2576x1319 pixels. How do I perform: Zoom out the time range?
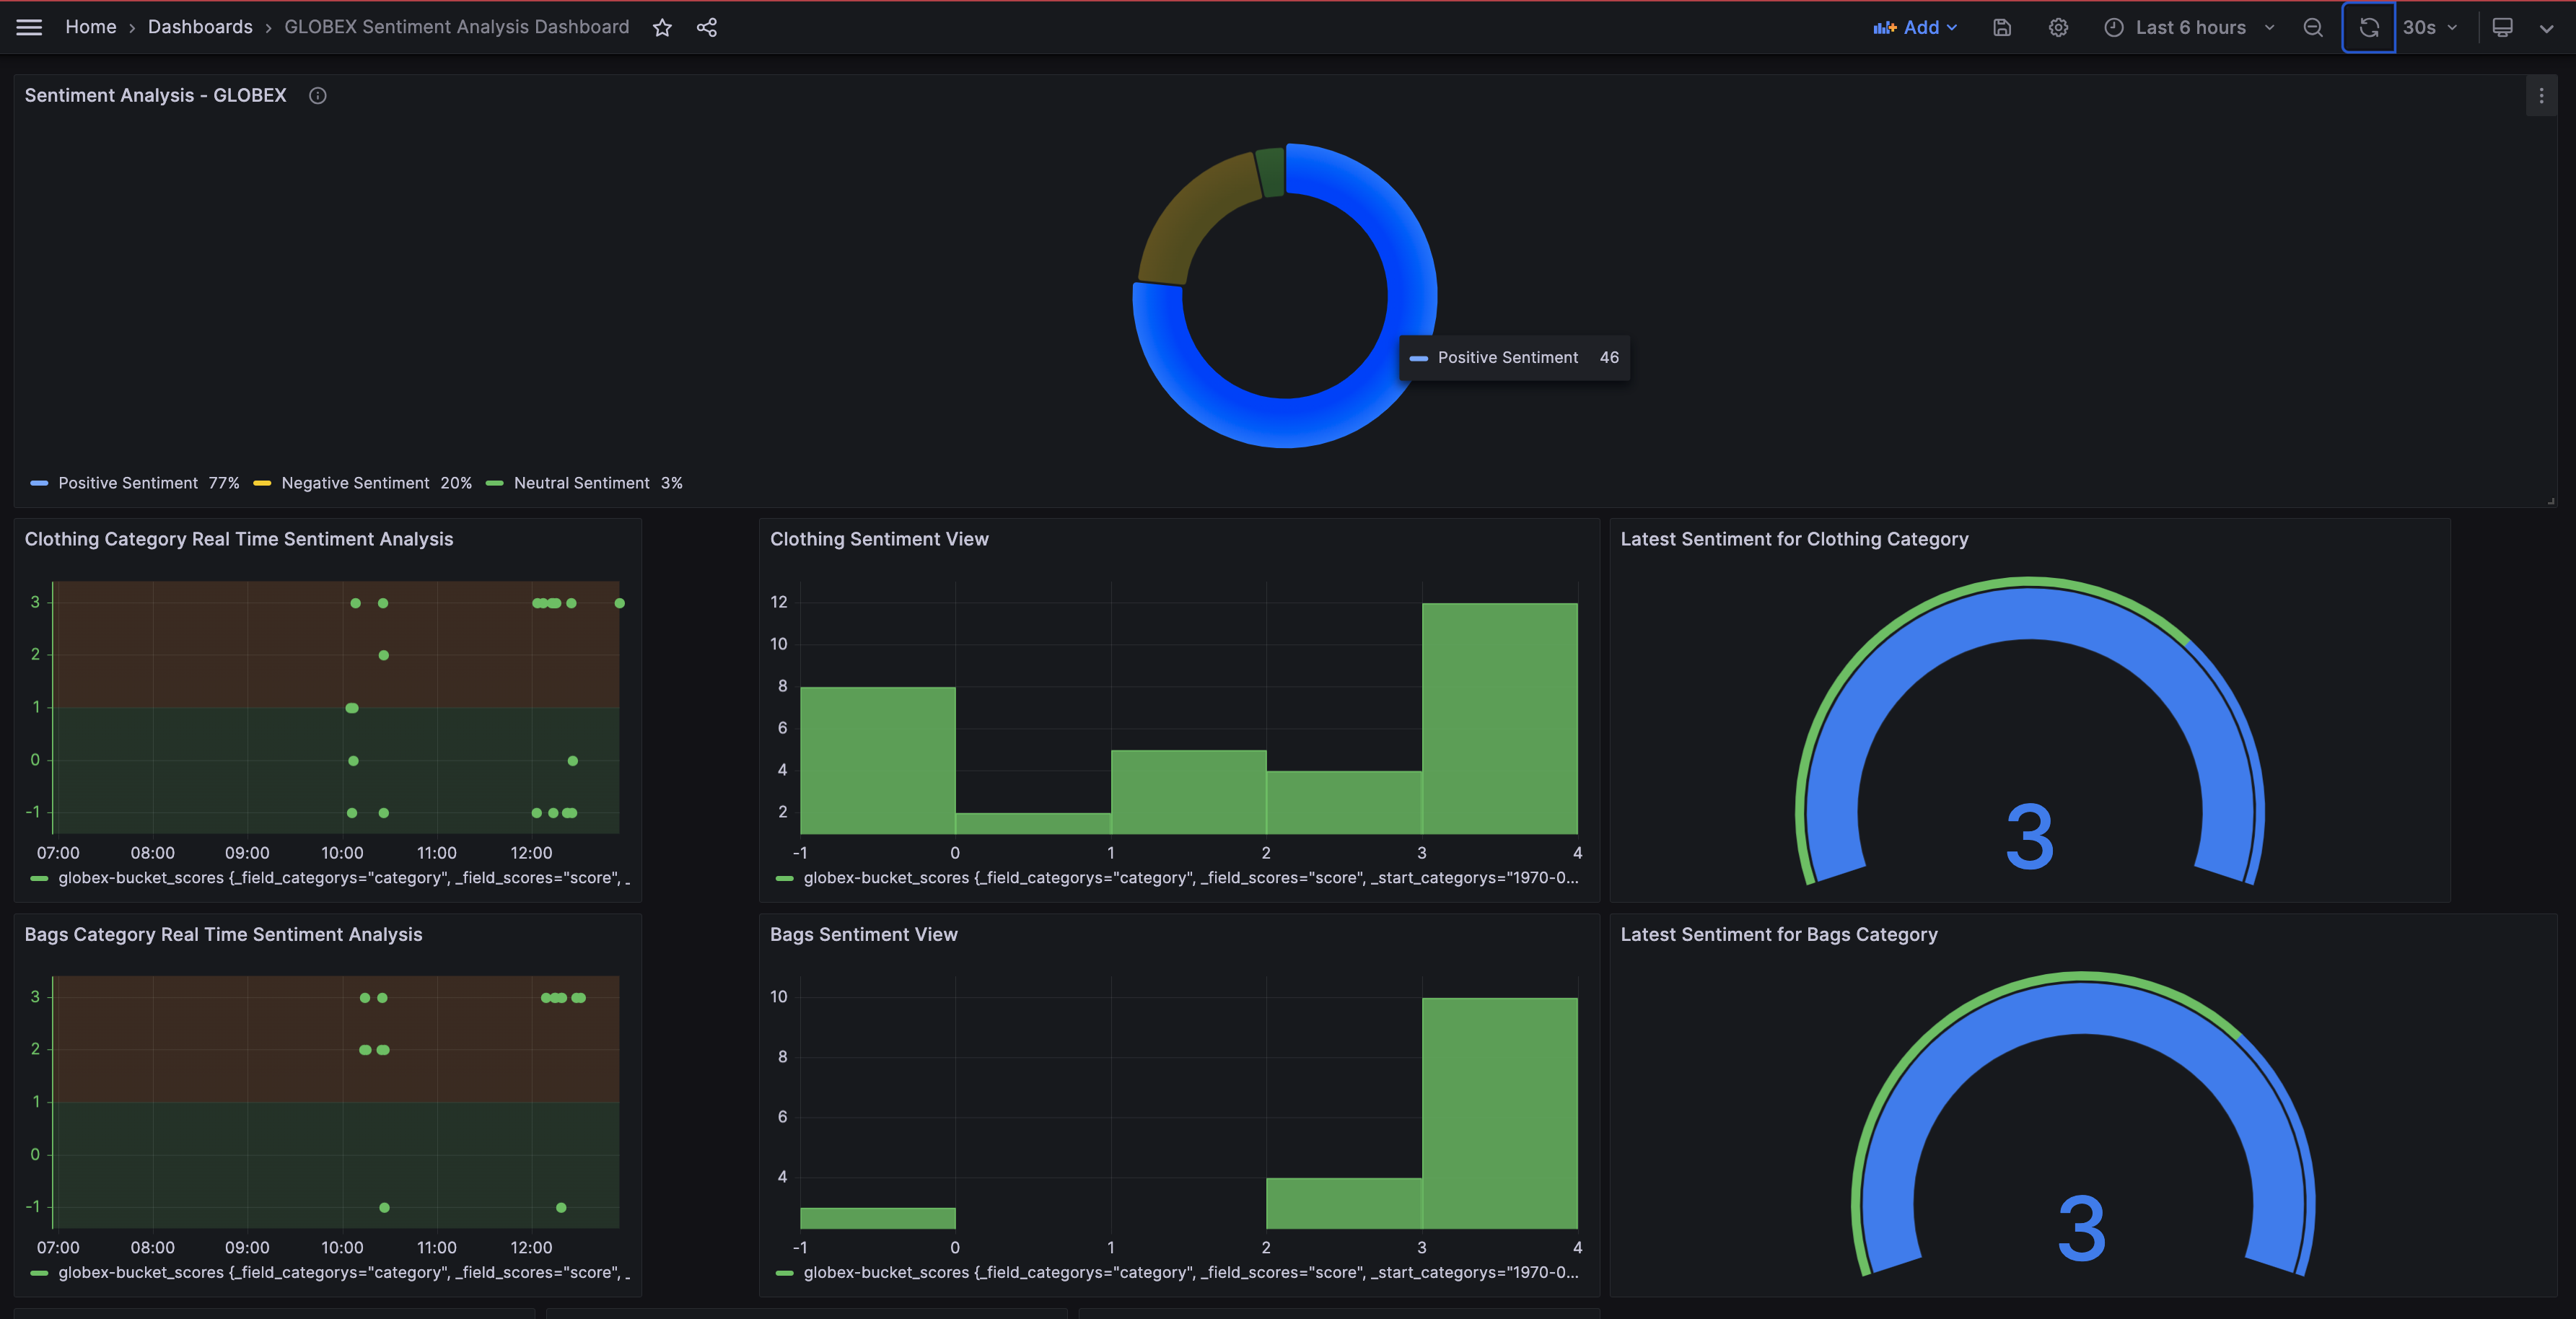tap(2313, 27)
